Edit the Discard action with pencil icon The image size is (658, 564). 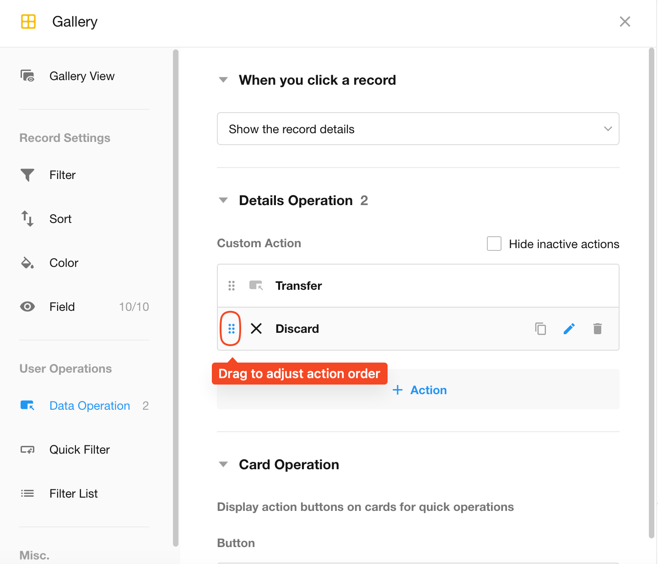(x=569, y=329)
